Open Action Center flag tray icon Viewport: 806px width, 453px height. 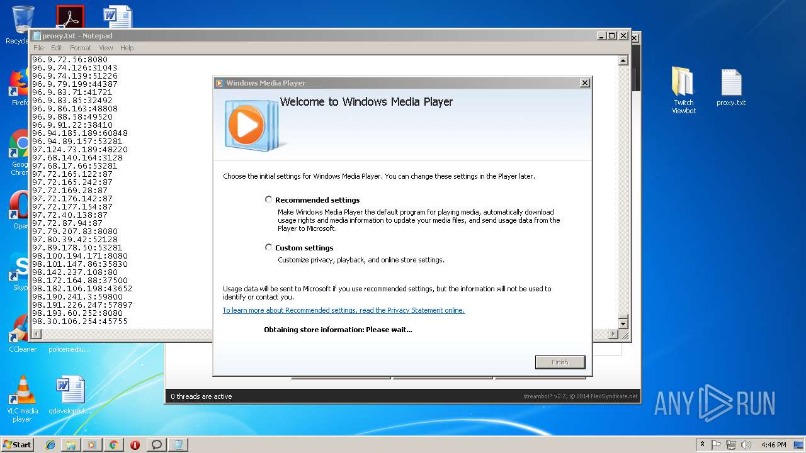coord(716,445)
